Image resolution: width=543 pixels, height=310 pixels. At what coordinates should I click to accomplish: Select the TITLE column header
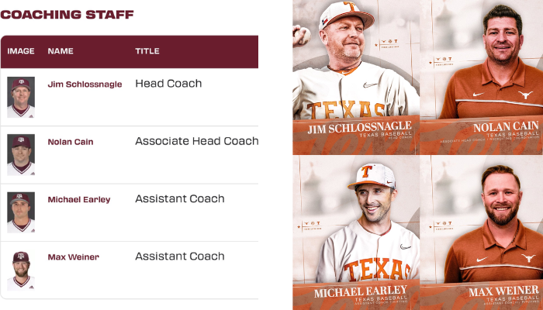(147, 51)
